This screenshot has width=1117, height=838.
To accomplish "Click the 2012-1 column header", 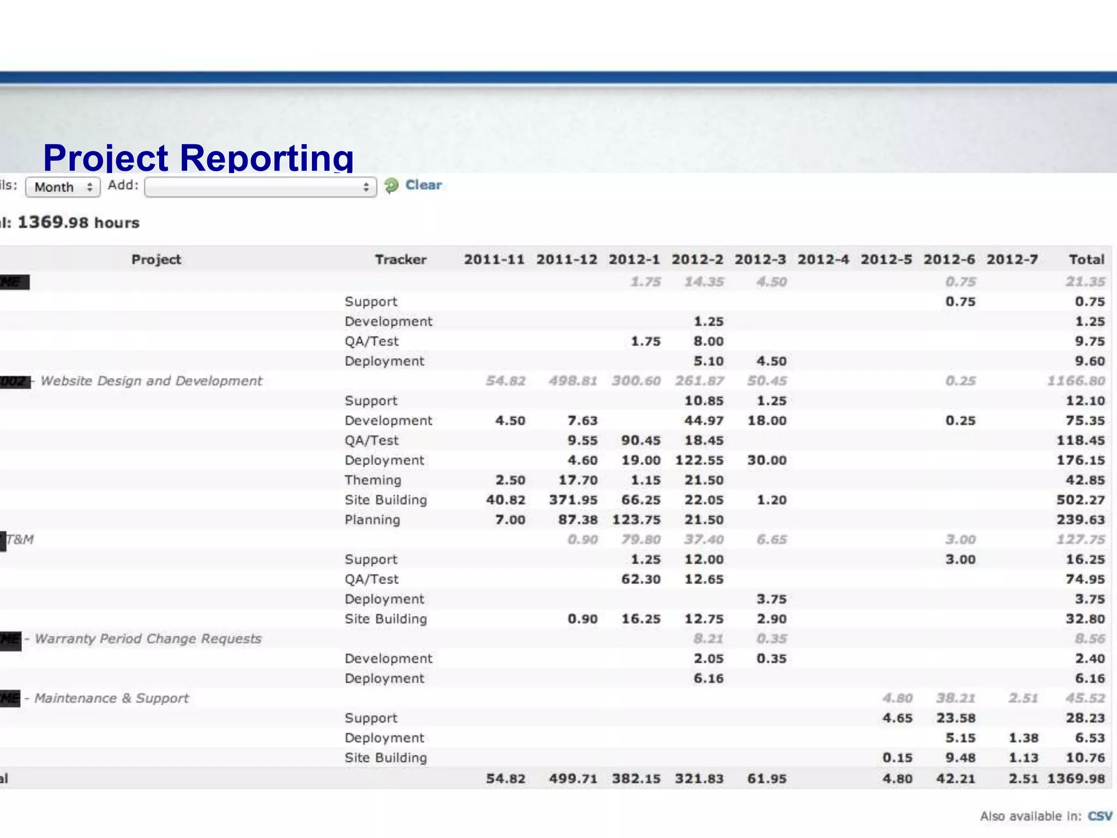I will click(x=634, y=259).
